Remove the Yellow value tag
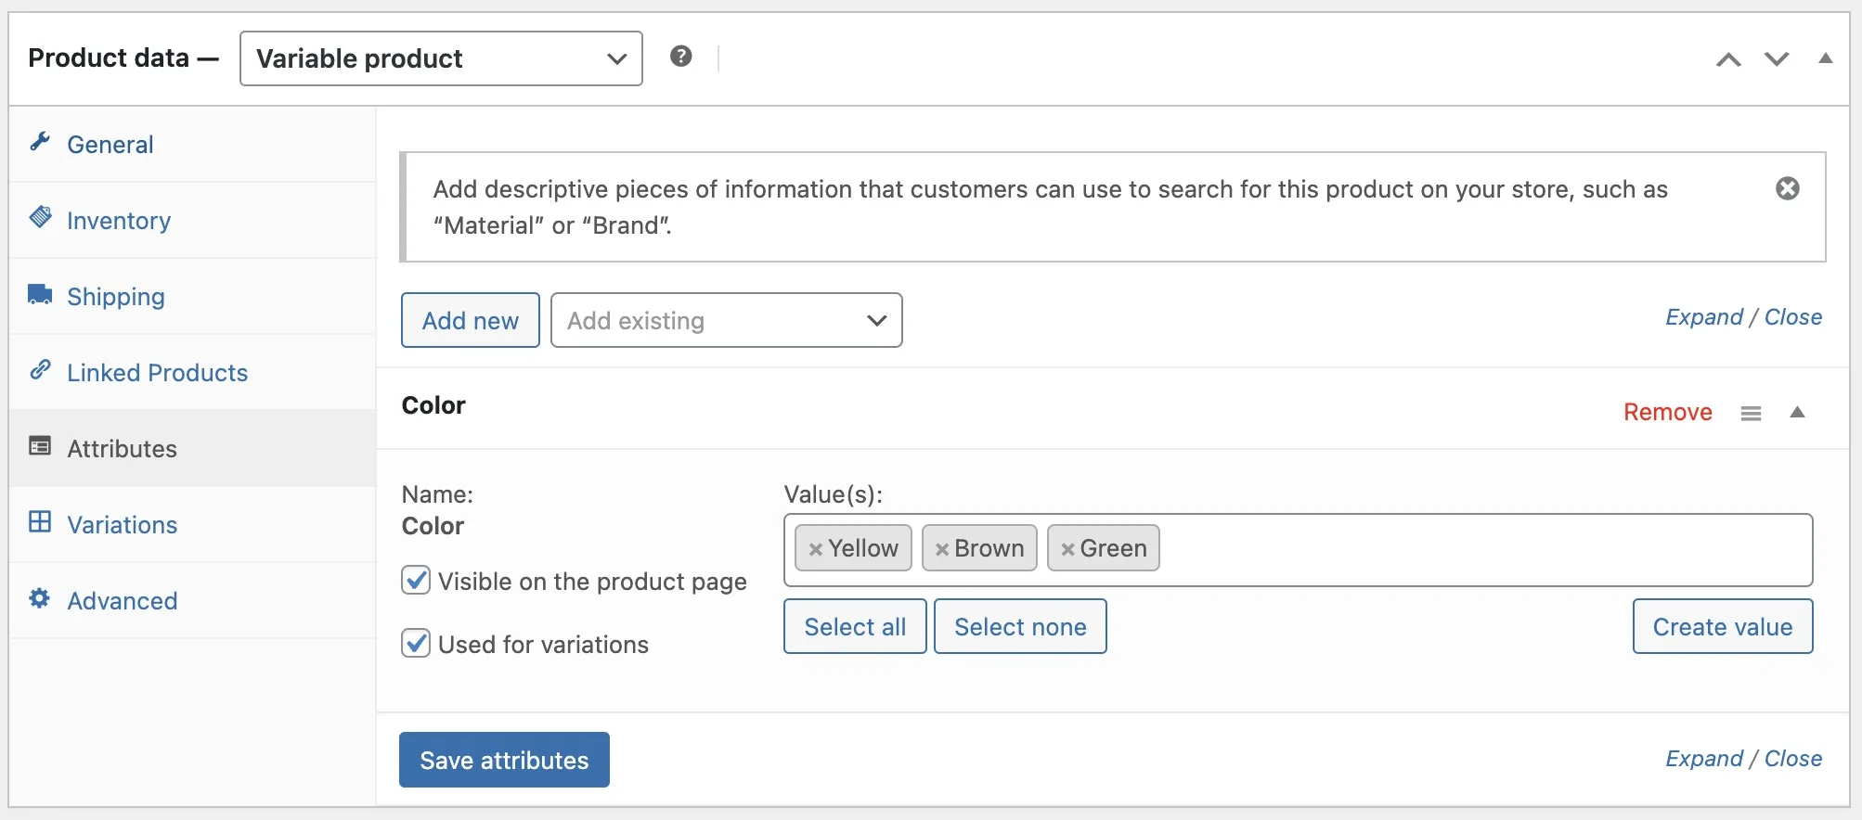Screen dimensions: 1862x820 (x=815, y=549)
